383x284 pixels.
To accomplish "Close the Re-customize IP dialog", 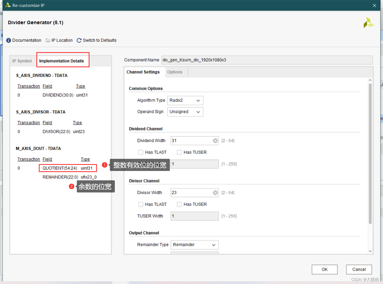I will (374, 6).
